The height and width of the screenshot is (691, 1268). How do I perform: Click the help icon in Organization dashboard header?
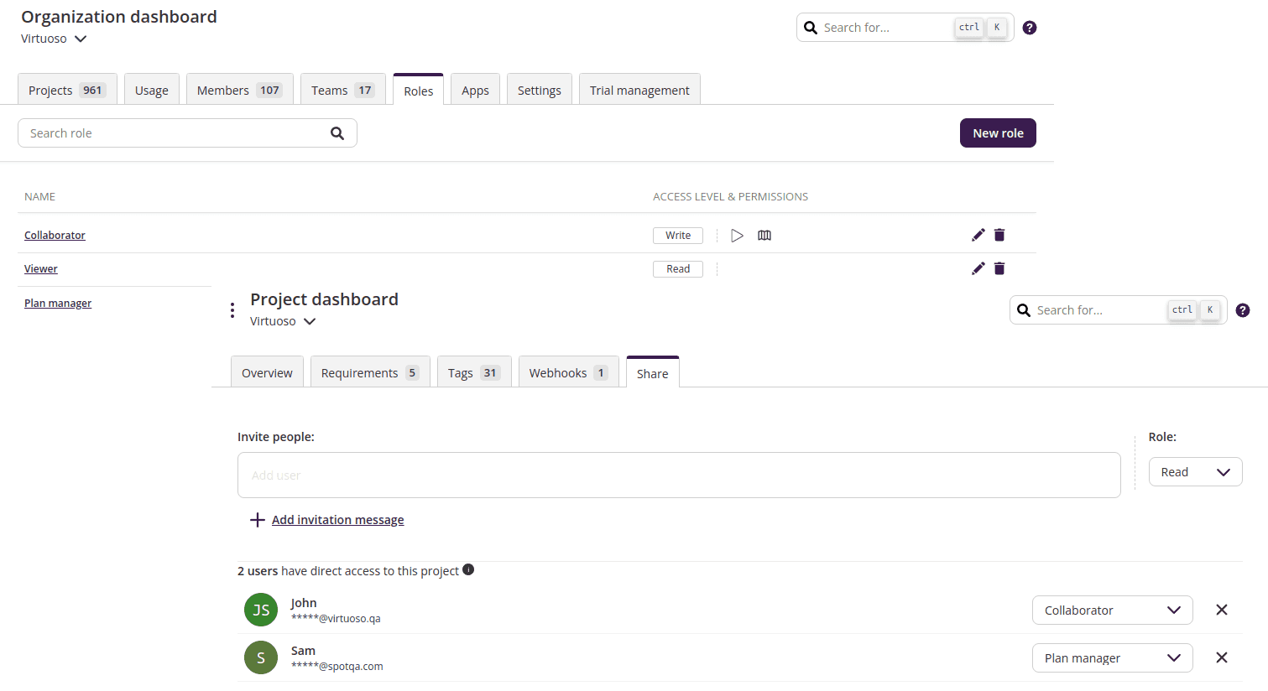(1030, 28)
